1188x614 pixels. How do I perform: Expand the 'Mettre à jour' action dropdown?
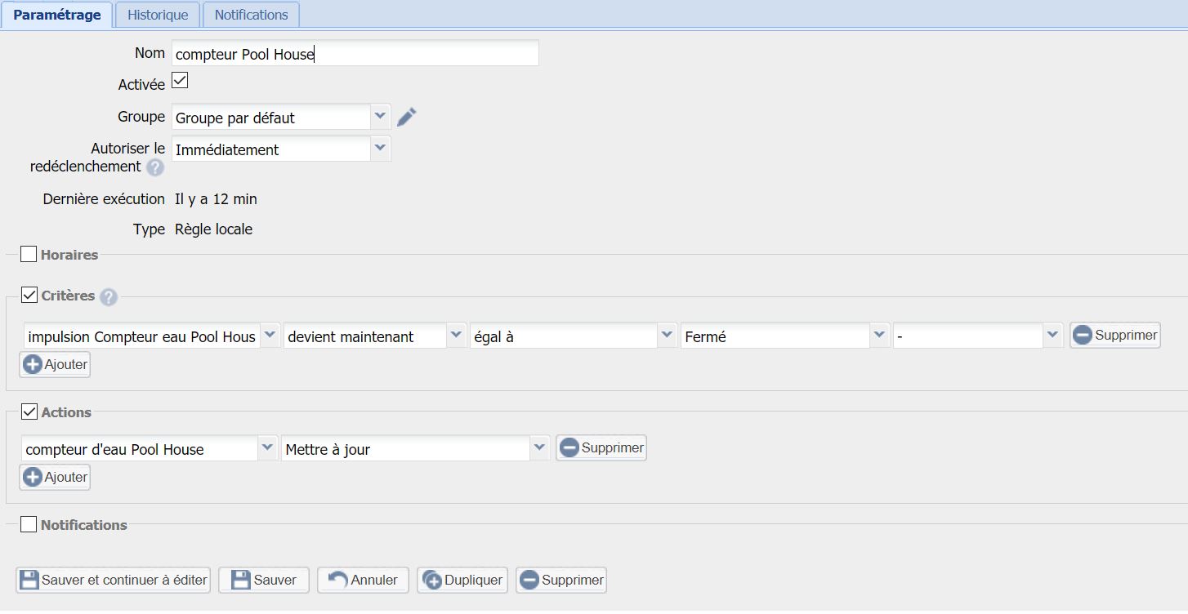pos(538,448)
